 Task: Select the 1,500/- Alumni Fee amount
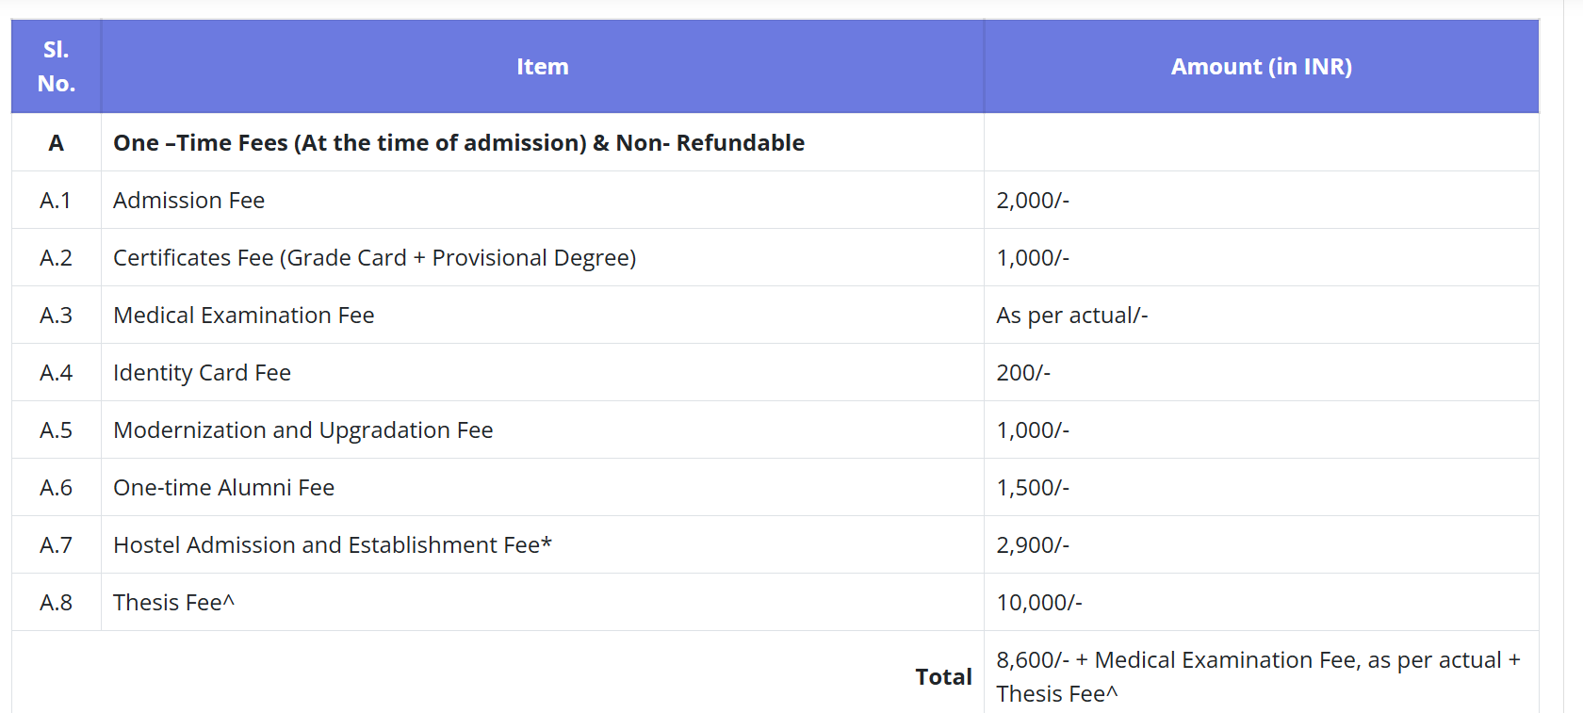[x=1033, y=488]
